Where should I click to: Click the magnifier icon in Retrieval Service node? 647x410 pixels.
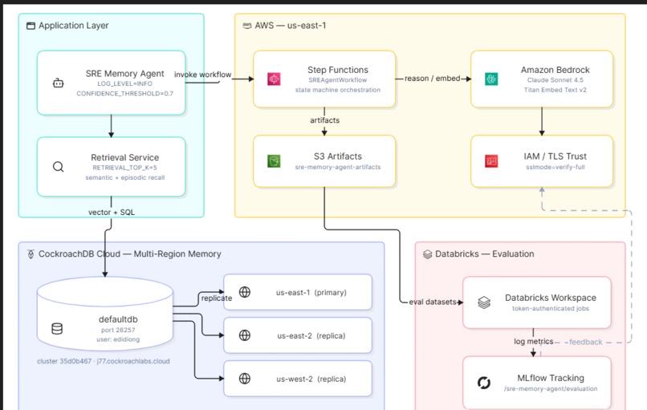click(58, 167)
